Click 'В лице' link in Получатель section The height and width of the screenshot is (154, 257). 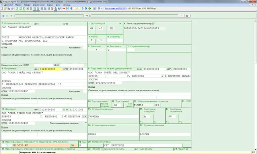pos(5,95)
